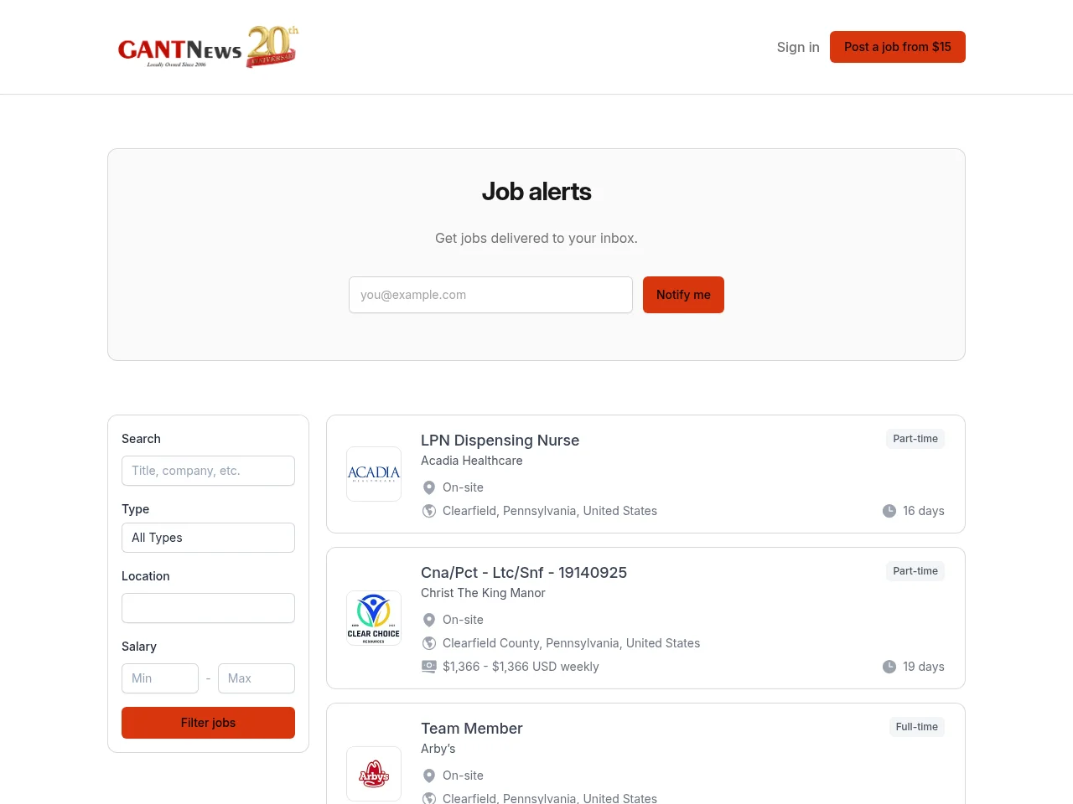The height and width of the screenshot is (804, 1073).
Task: Click globe icon on LPN Dispensing Nurse listing
Action: pyautogui.click(x=429, y=511)
